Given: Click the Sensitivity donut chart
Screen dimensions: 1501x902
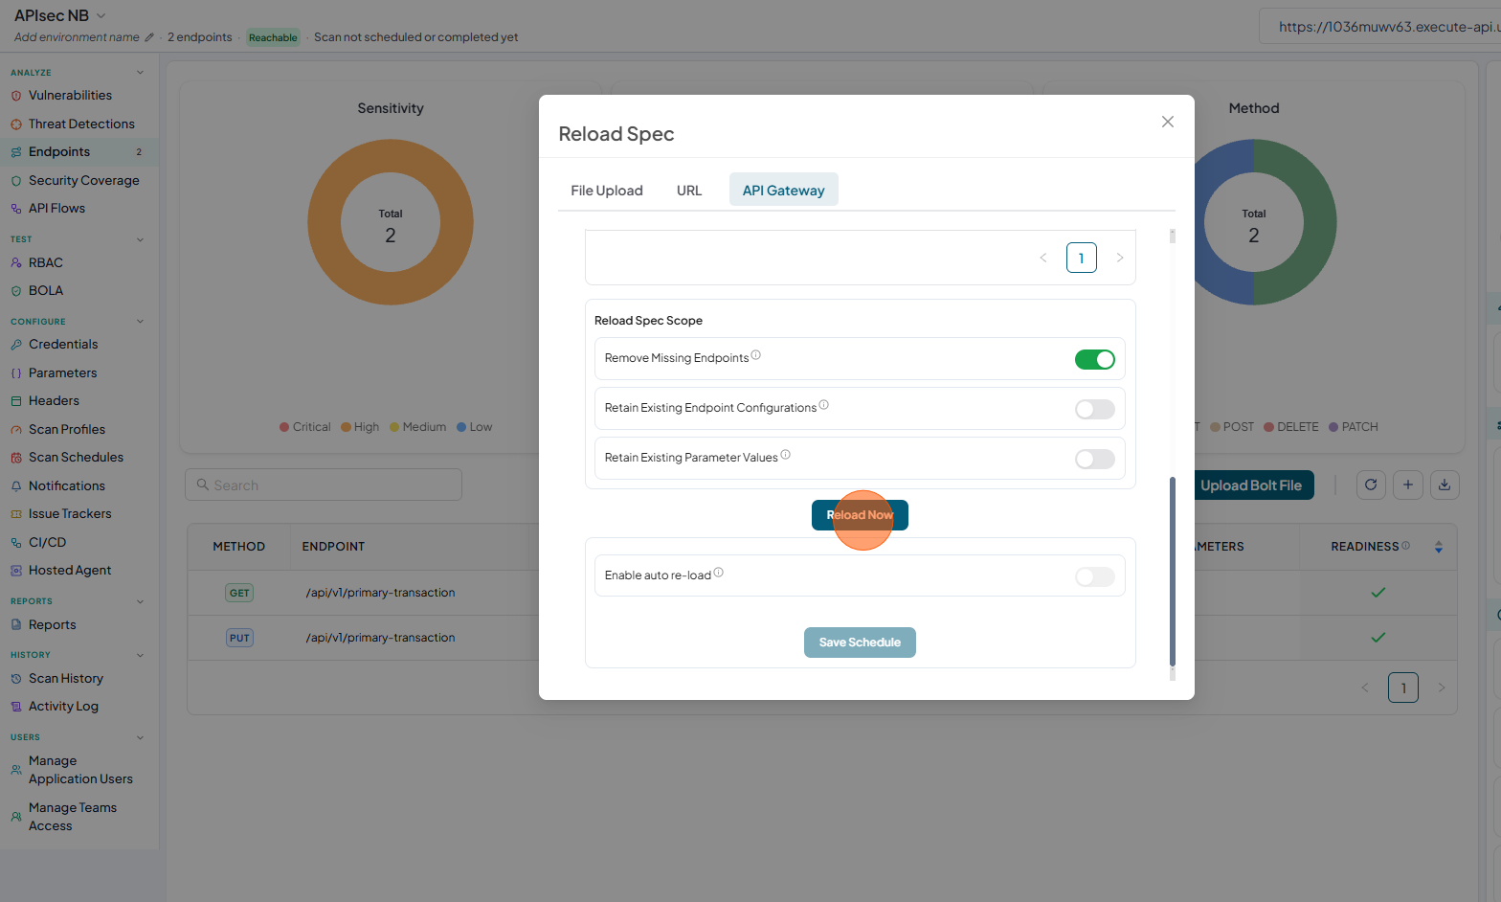Looking at the screenshot, I should click(391, 222).
